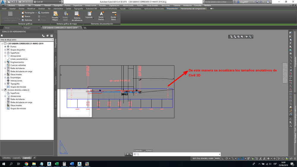Click the command line input field
This screenshot has width=297, height=167.
(177, 154)
